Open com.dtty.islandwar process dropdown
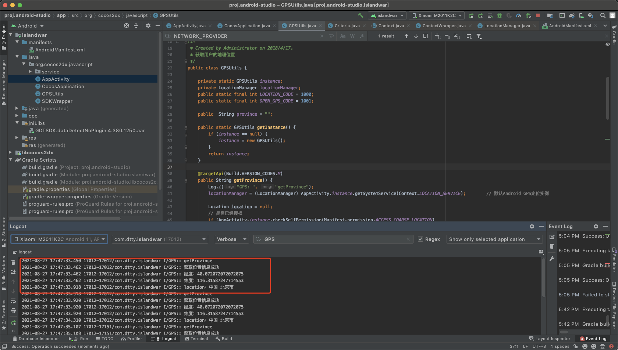Viewport: 618px width, 350px height. [x=160, y=239]
